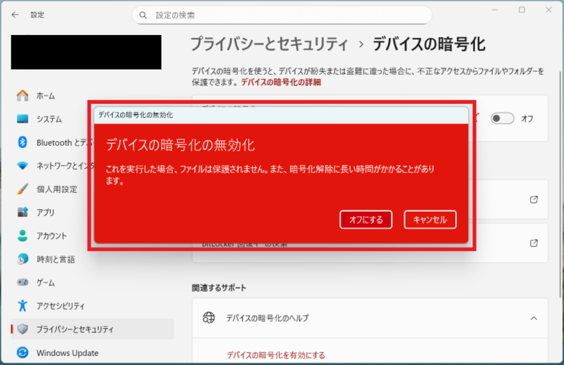
Task: Click the globe help icon
Action: [x=209, y=318]
